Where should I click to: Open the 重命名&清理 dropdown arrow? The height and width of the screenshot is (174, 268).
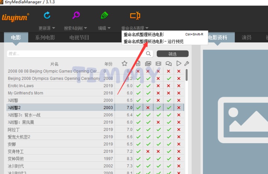tap(147, 28)
